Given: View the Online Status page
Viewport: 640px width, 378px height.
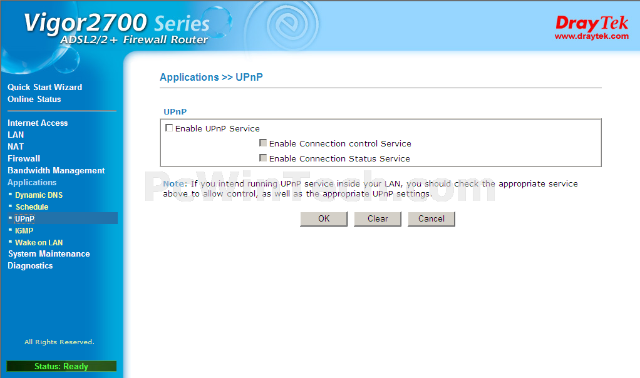Looking at the screenshot, I should [x=34, y=99].
